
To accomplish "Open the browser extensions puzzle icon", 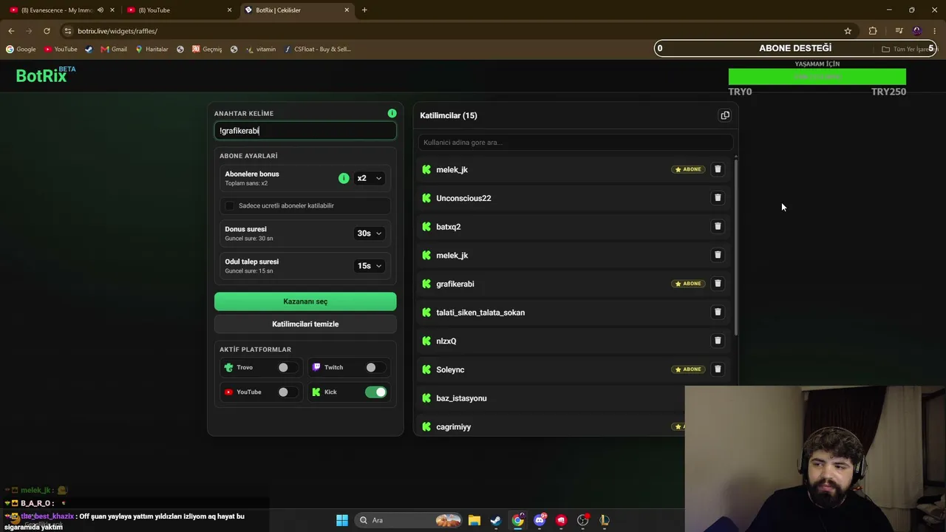I will coord(873,31).
